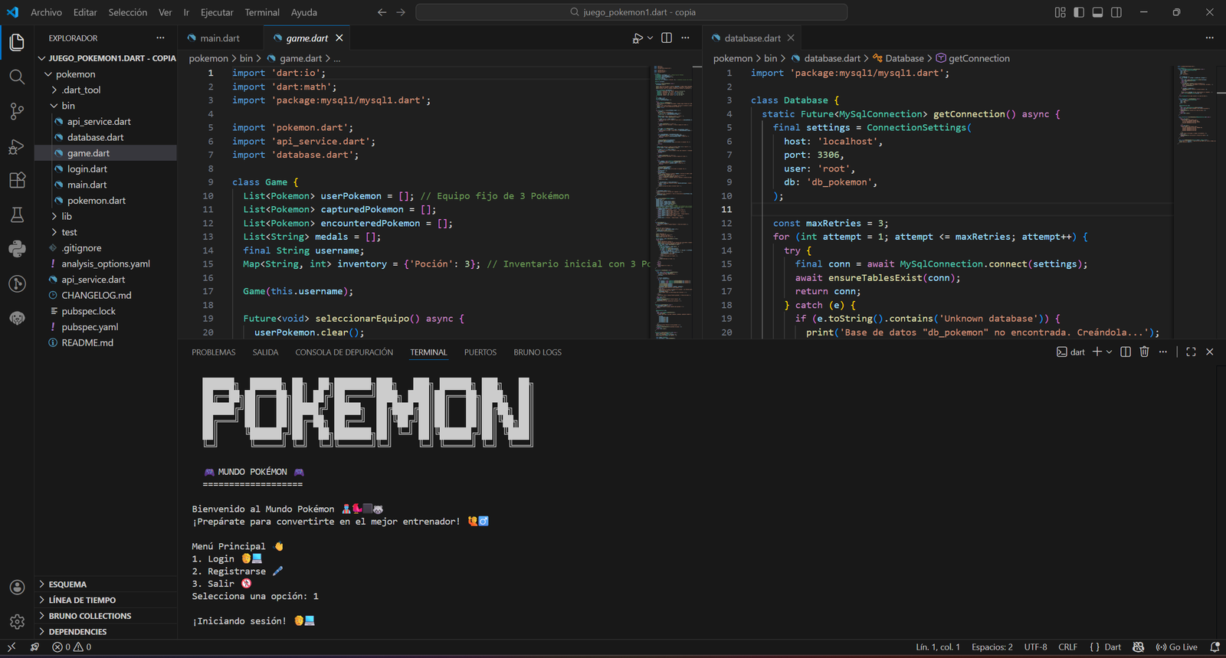Click the Espacios: 2 indentation setting

[992, 647]
